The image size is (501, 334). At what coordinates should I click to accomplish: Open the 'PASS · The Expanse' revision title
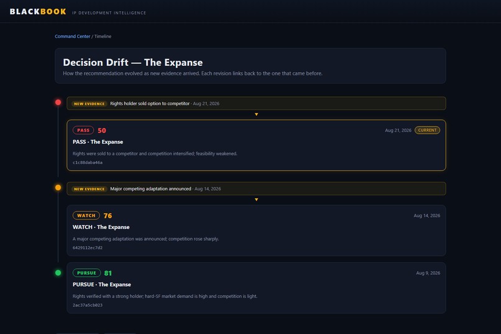click(x=98, y=142)
